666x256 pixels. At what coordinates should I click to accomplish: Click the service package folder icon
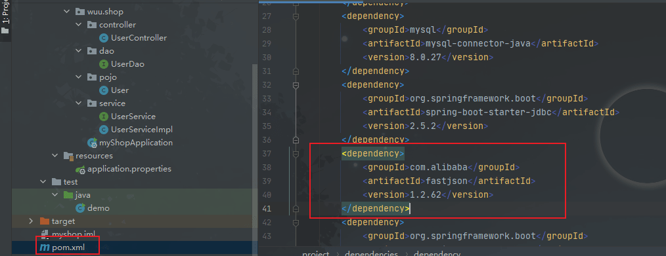92,103
